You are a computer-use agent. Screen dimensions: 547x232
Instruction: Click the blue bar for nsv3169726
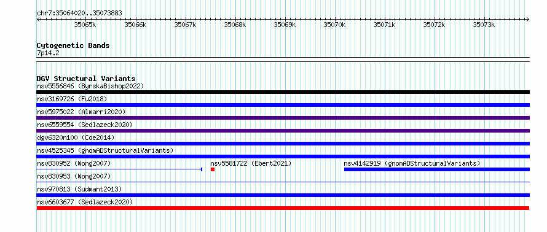[x=283, y=105]
